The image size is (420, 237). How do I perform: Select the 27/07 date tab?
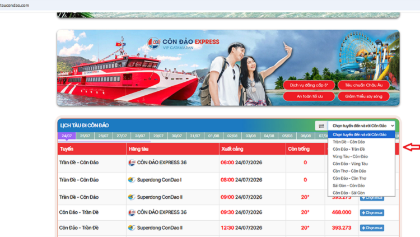point(122,136)
